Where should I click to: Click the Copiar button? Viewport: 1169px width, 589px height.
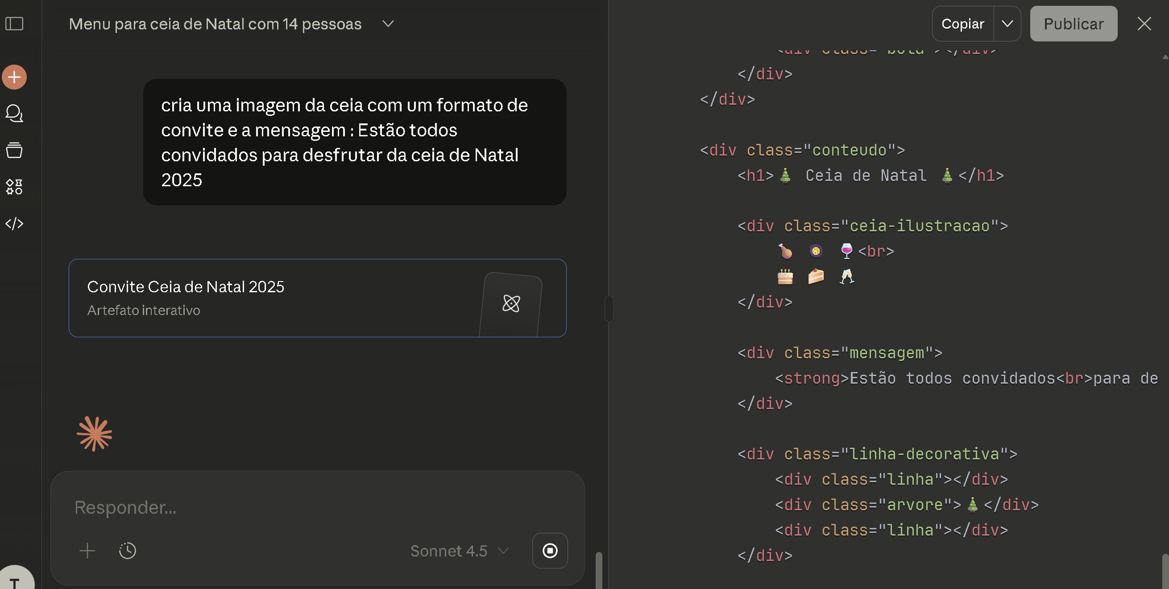(x=962, y=24)
